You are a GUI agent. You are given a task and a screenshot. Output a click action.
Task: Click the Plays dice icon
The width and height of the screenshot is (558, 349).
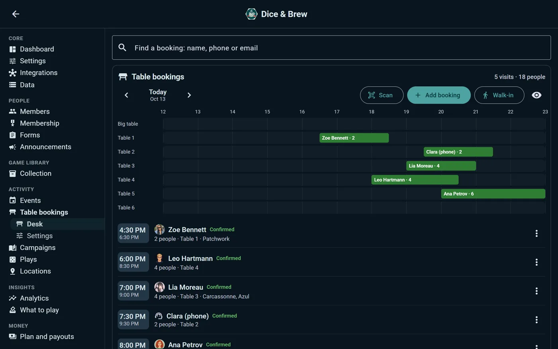(13, 259)
